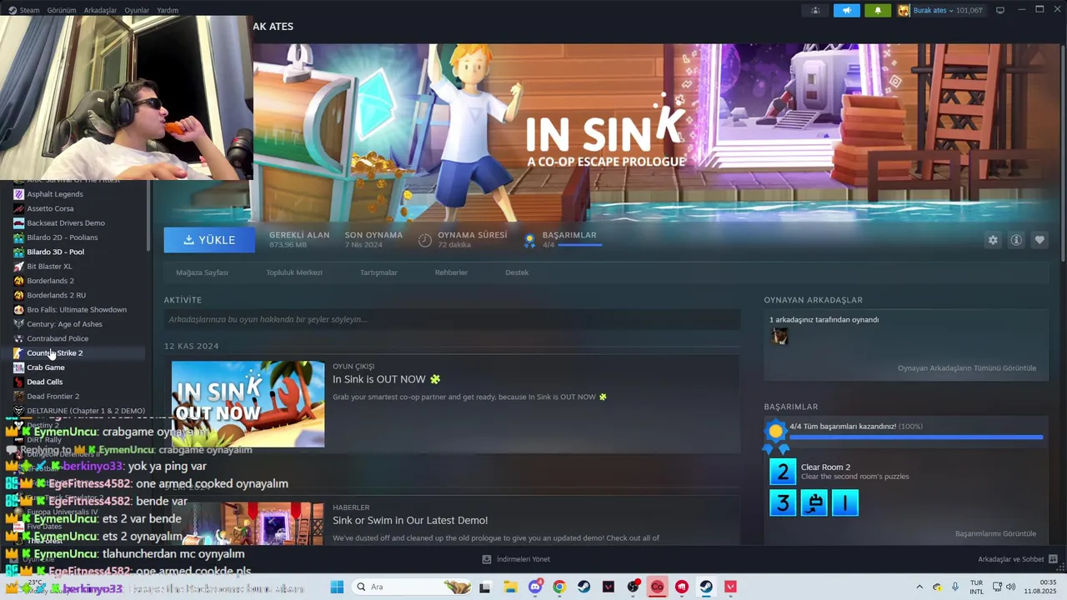Open the friends activity icon in the top bar
The height and width of the screenshot is (600, 1067).
click(815, 10)
